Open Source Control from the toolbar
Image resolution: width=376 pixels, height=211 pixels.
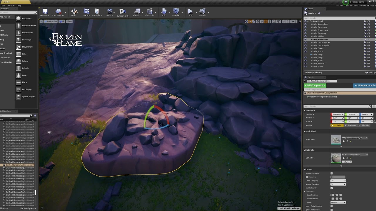pyautogui.click(x=58, y=12)
